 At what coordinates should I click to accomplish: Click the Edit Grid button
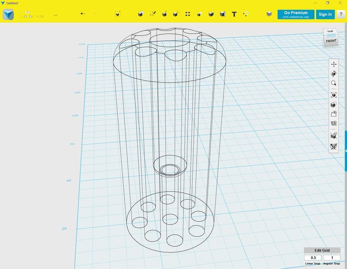[322, 250]
